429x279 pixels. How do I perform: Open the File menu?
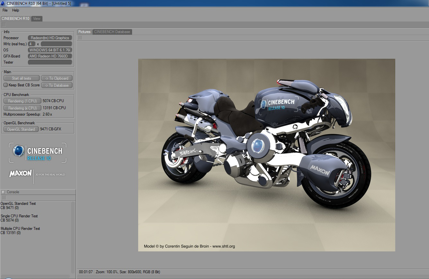(5, 10)
